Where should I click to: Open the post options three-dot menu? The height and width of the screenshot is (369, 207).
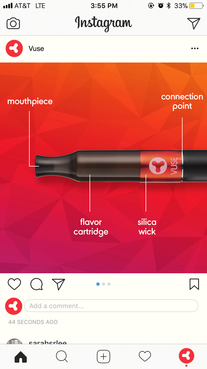click(x=195, y=49)
